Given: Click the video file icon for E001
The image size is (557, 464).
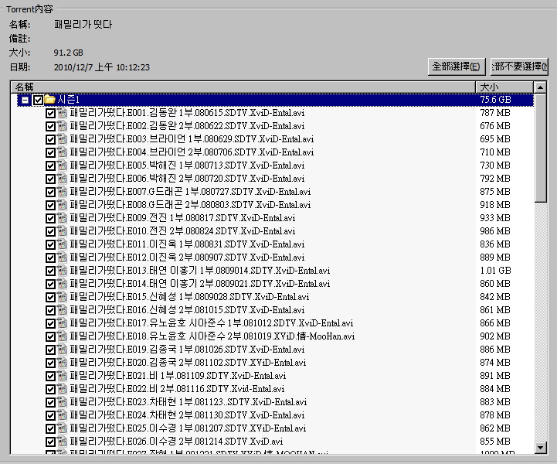Looking at the screenshot, I should [62, 113].
